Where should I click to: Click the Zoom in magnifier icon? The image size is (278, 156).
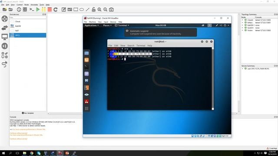click(99, 10)
